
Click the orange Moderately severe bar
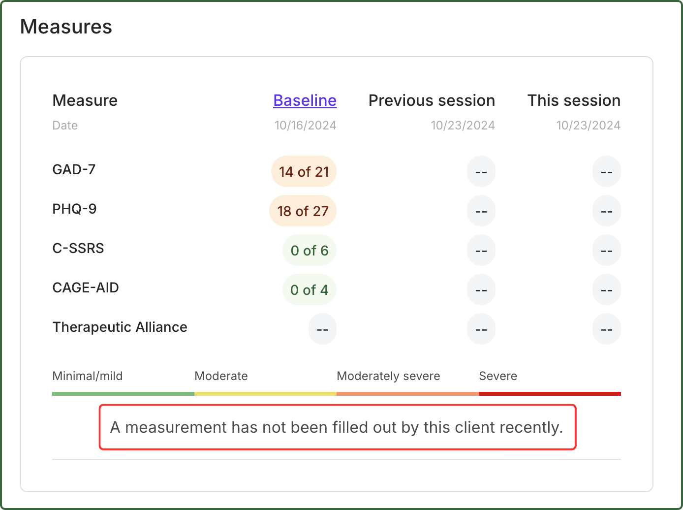click(x=407, y=394)
